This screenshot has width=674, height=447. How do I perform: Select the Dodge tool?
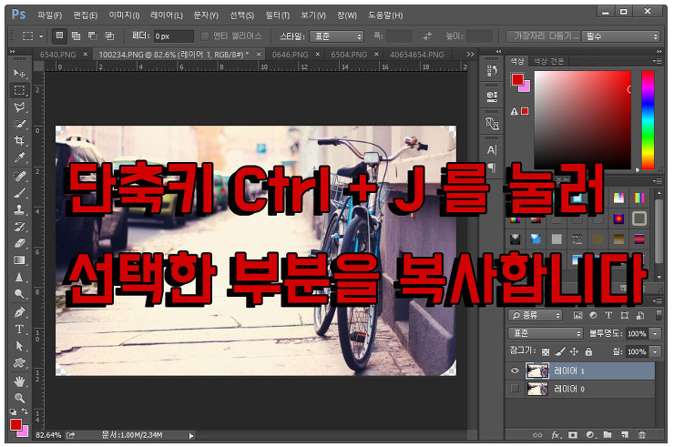coord(19,294)
